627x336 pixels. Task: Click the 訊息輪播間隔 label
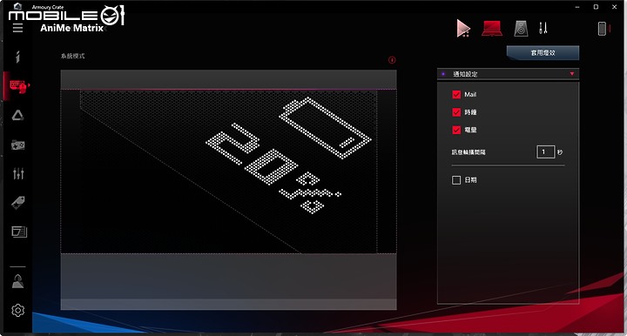pyautogui.click(x=469, y=152)
